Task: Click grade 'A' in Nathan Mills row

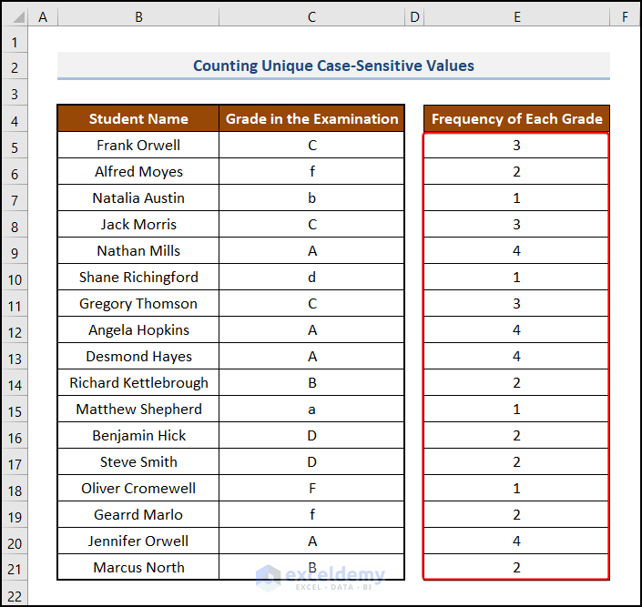Action: coord(311,251)
